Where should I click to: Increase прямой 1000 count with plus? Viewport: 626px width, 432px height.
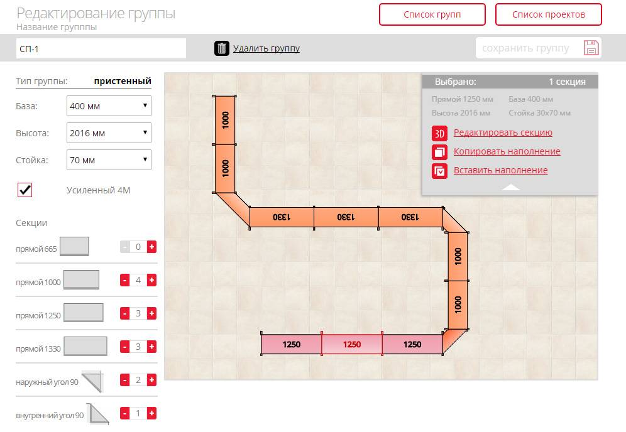click(151, 280)
